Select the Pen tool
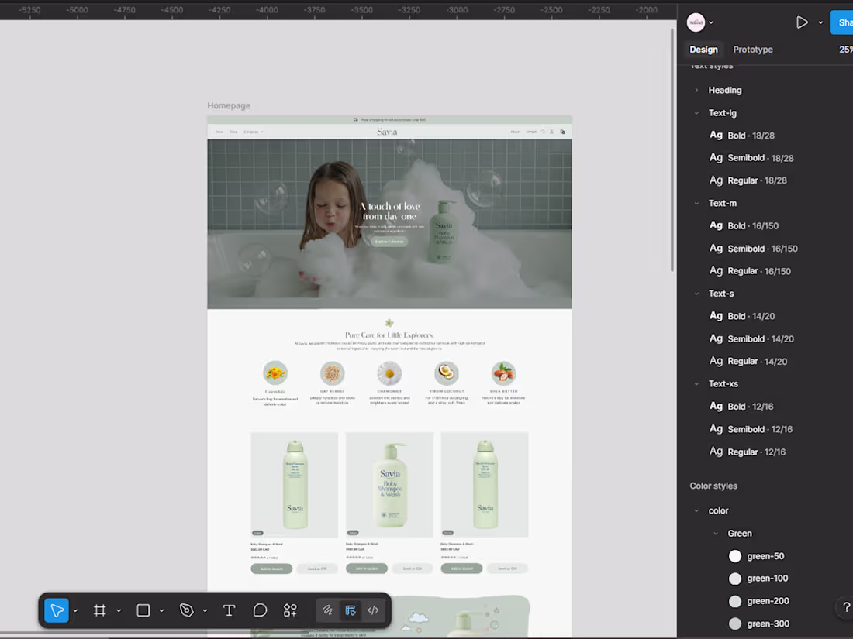853x639 pixels. click(187, 610)
